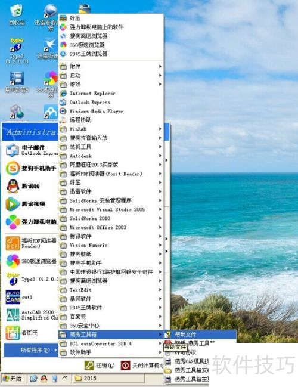The image size is (298, 387).
Task: Select the highlighted 燕秀工具箱 entry
Action: (x=111, y=335)
